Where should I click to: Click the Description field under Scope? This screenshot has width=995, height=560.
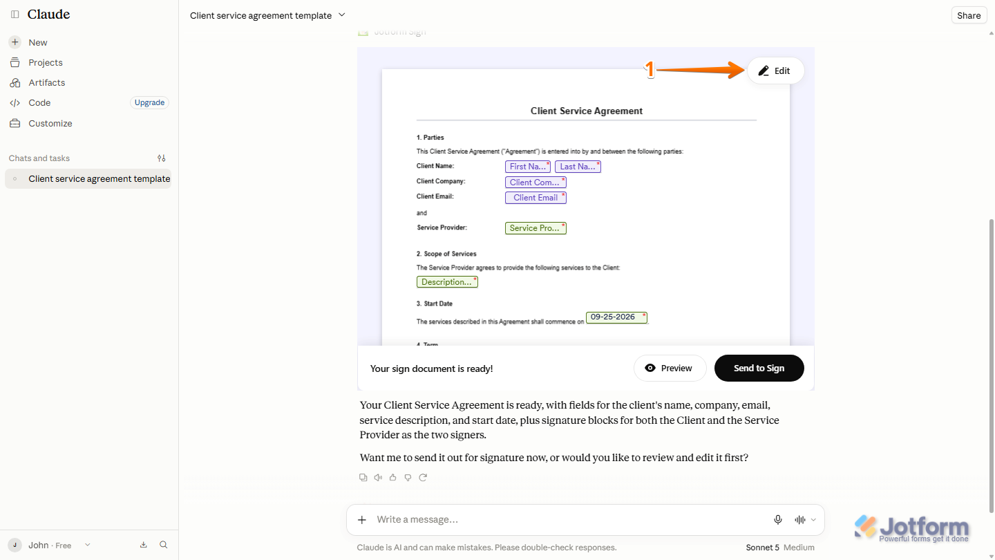(x=447, y=282)
